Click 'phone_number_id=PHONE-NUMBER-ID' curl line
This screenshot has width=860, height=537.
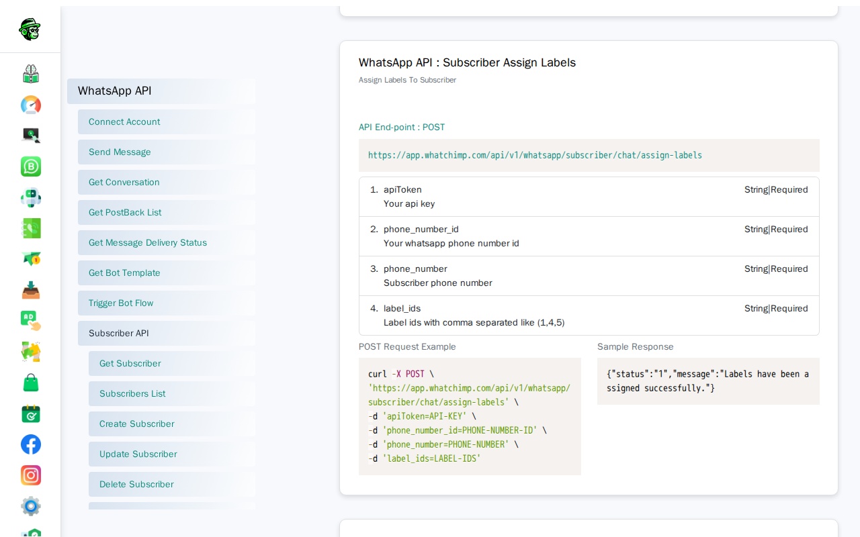coord(458,430)
